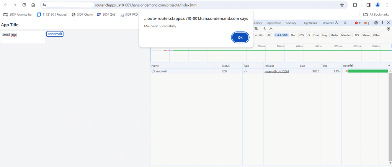Toggle the browser side panel icon
The width and height of the screenshot is (392, 167).
point(368,5)
